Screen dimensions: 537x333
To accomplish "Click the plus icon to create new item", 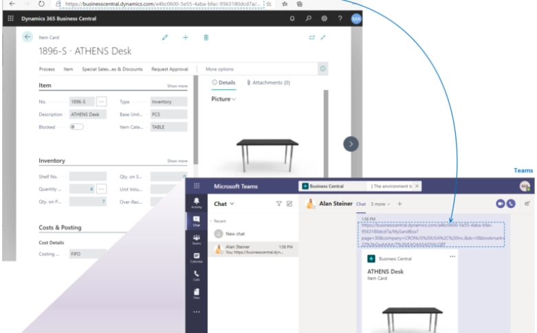I will click(x=185, y=37).
